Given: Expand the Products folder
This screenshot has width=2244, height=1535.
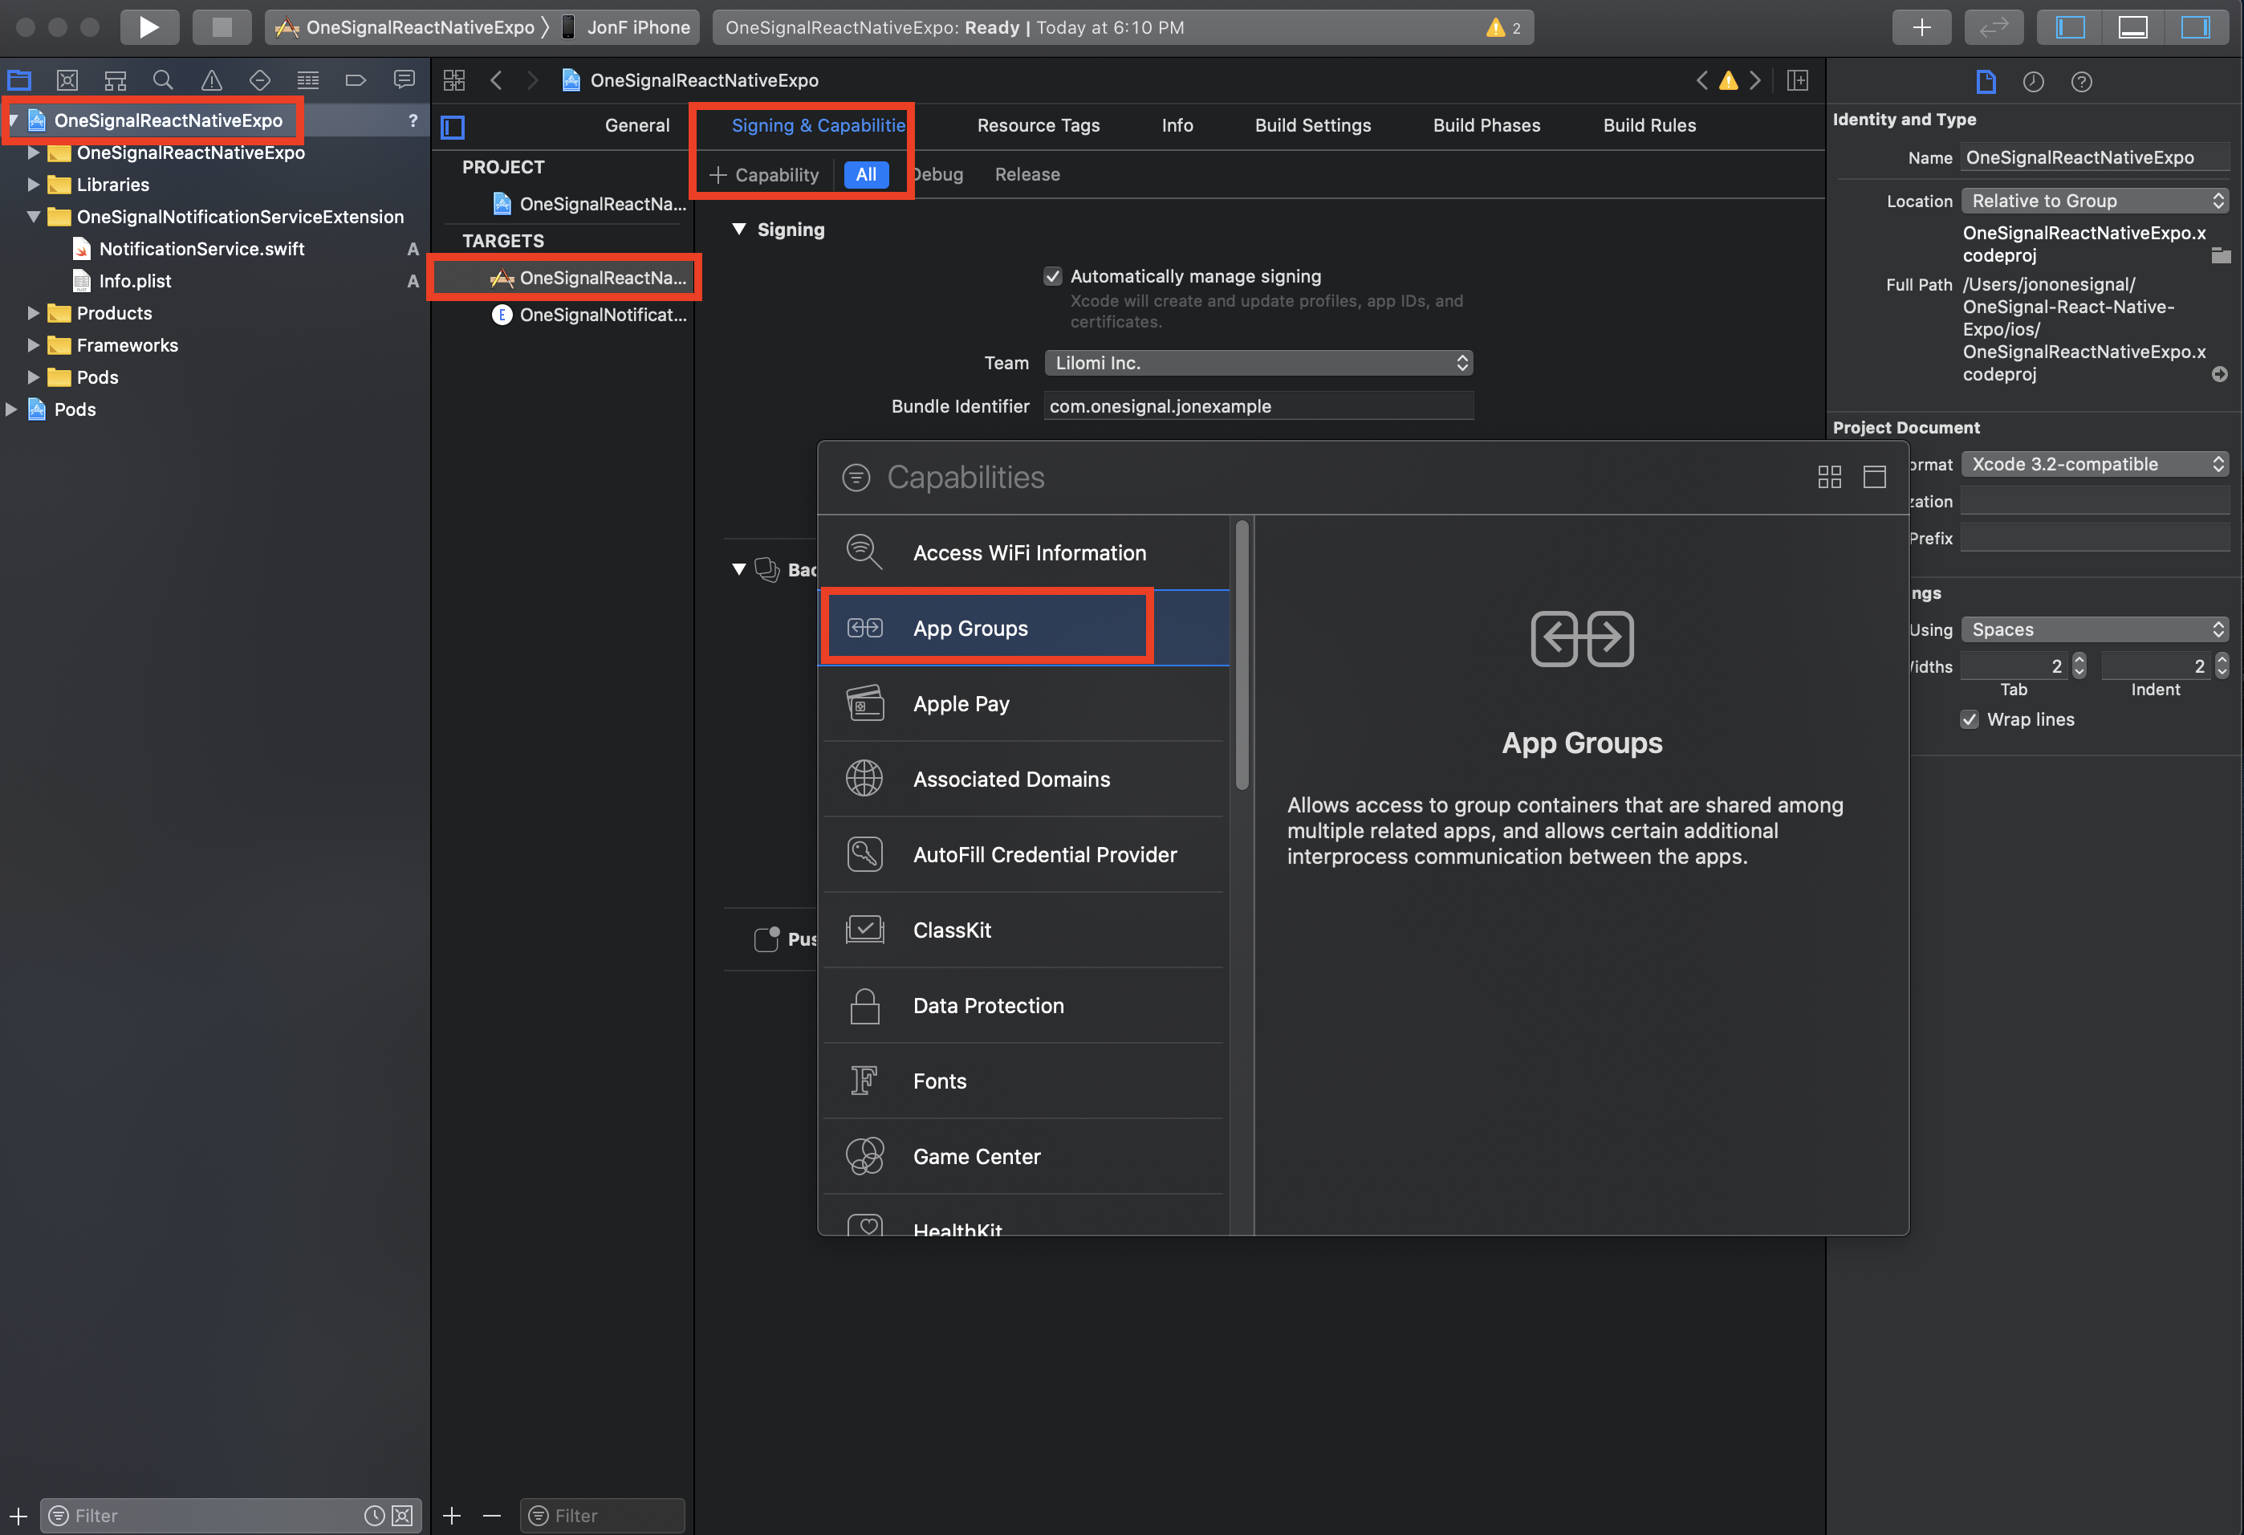Looking at the screenshot, I should coord(34,313).
